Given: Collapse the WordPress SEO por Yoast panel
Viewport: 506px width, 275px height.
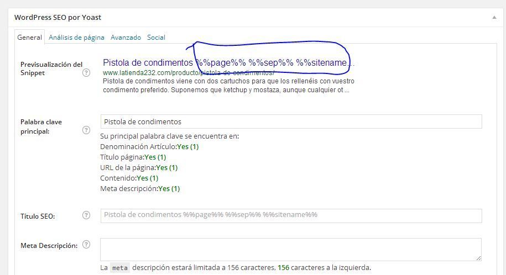Looking at the screenshot, I should pyautogui.click(x=494, y=18).
